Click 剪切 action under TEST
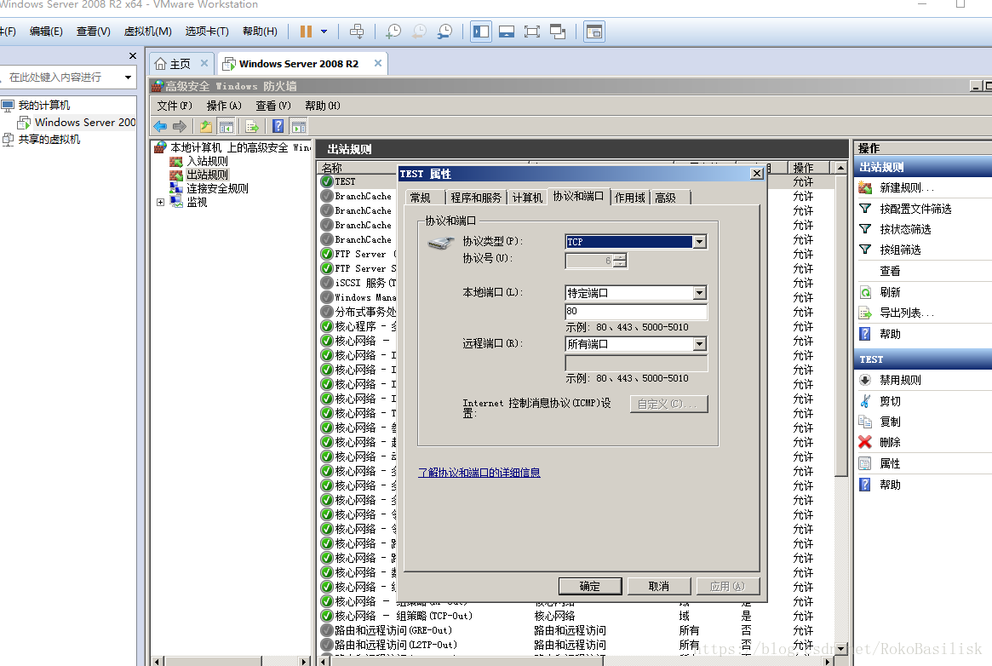This screenshot has height=666, width=992. point(890,401)
